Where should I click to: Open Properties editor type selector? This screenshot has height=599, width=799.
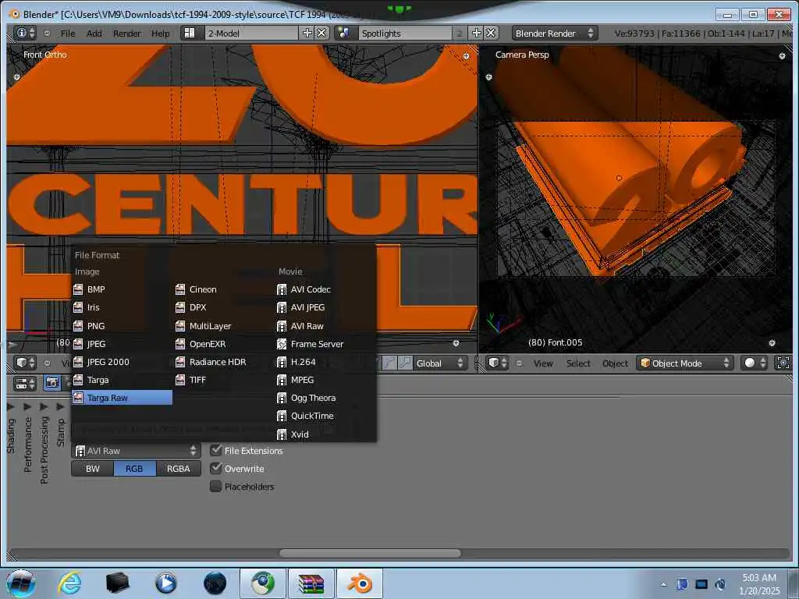click(x=25, y=383)
